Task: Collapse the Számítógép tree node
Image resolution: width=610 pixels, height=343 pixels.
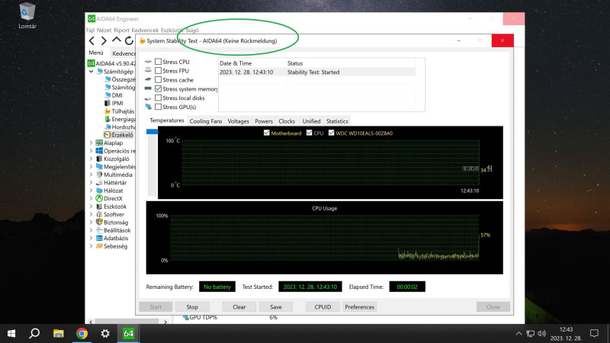Action: pos(91,72)
